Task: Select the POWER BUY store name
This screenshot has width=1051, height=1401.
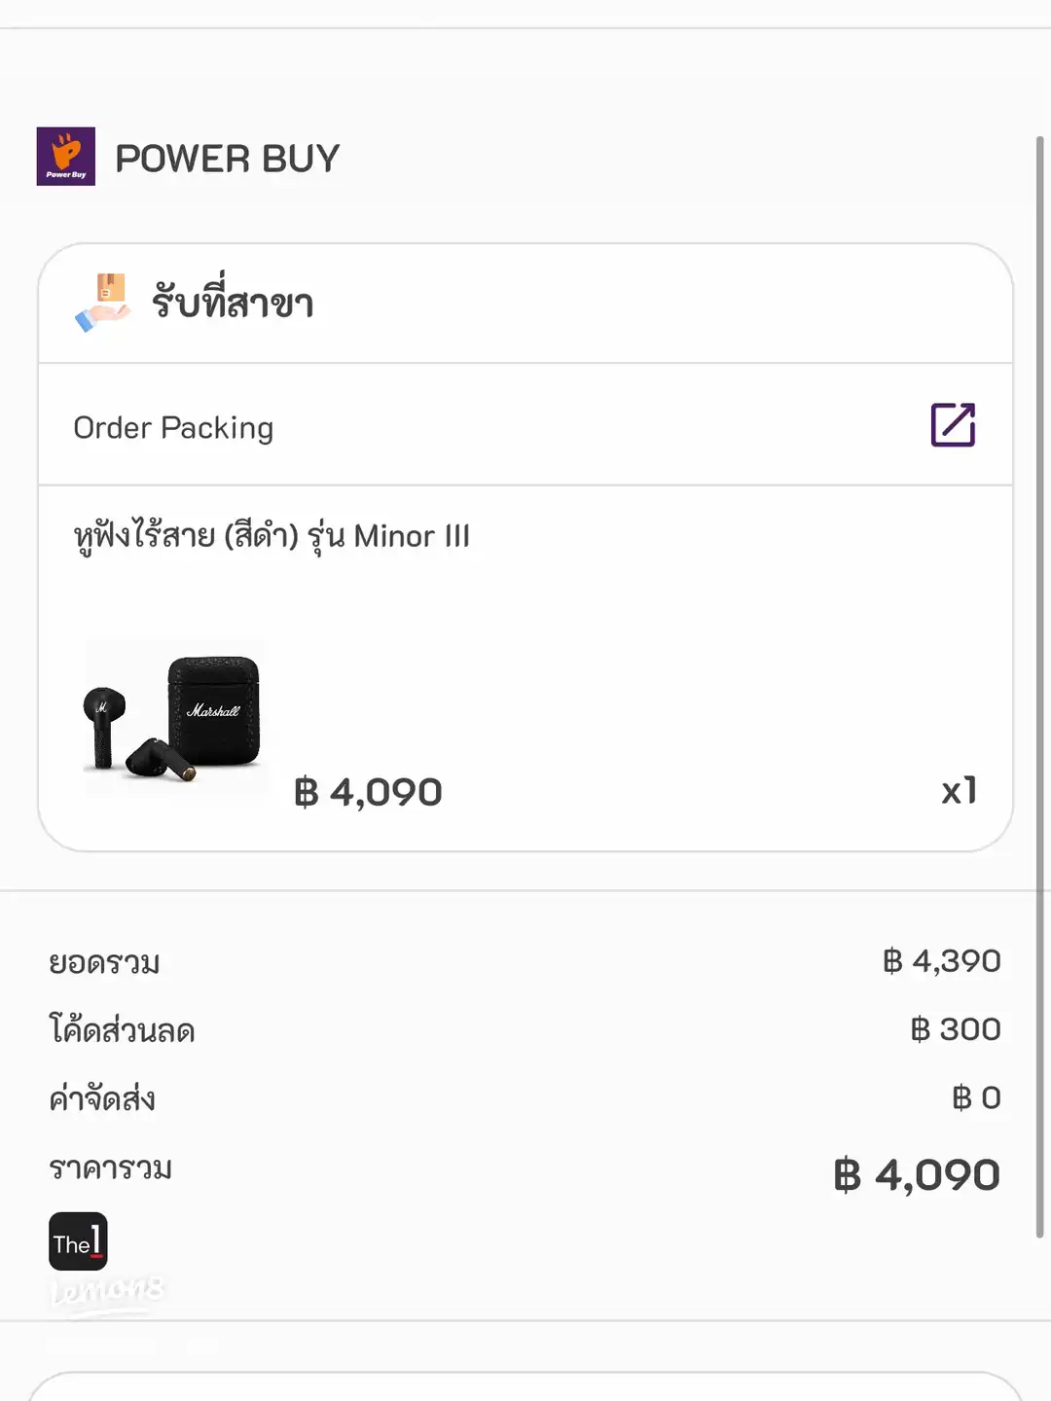Action: [228, 159]
